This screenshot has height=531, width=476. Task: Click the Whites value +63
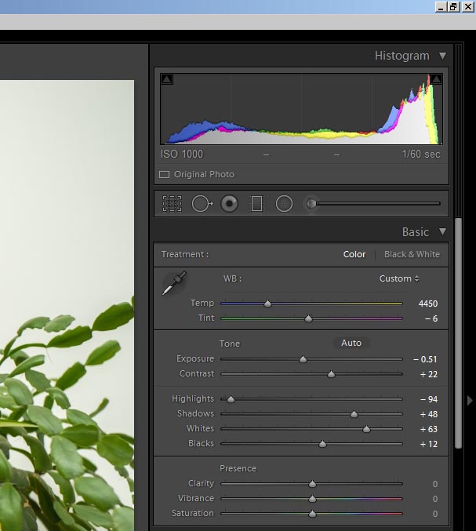(x=429, y=429)
